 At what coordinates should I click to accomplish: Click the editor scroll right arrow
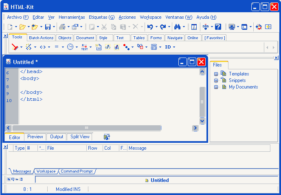(x=195, y=128)
